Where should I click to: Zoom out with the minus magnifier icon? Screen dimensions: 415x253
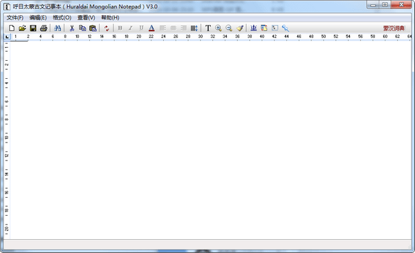(229, 28)
